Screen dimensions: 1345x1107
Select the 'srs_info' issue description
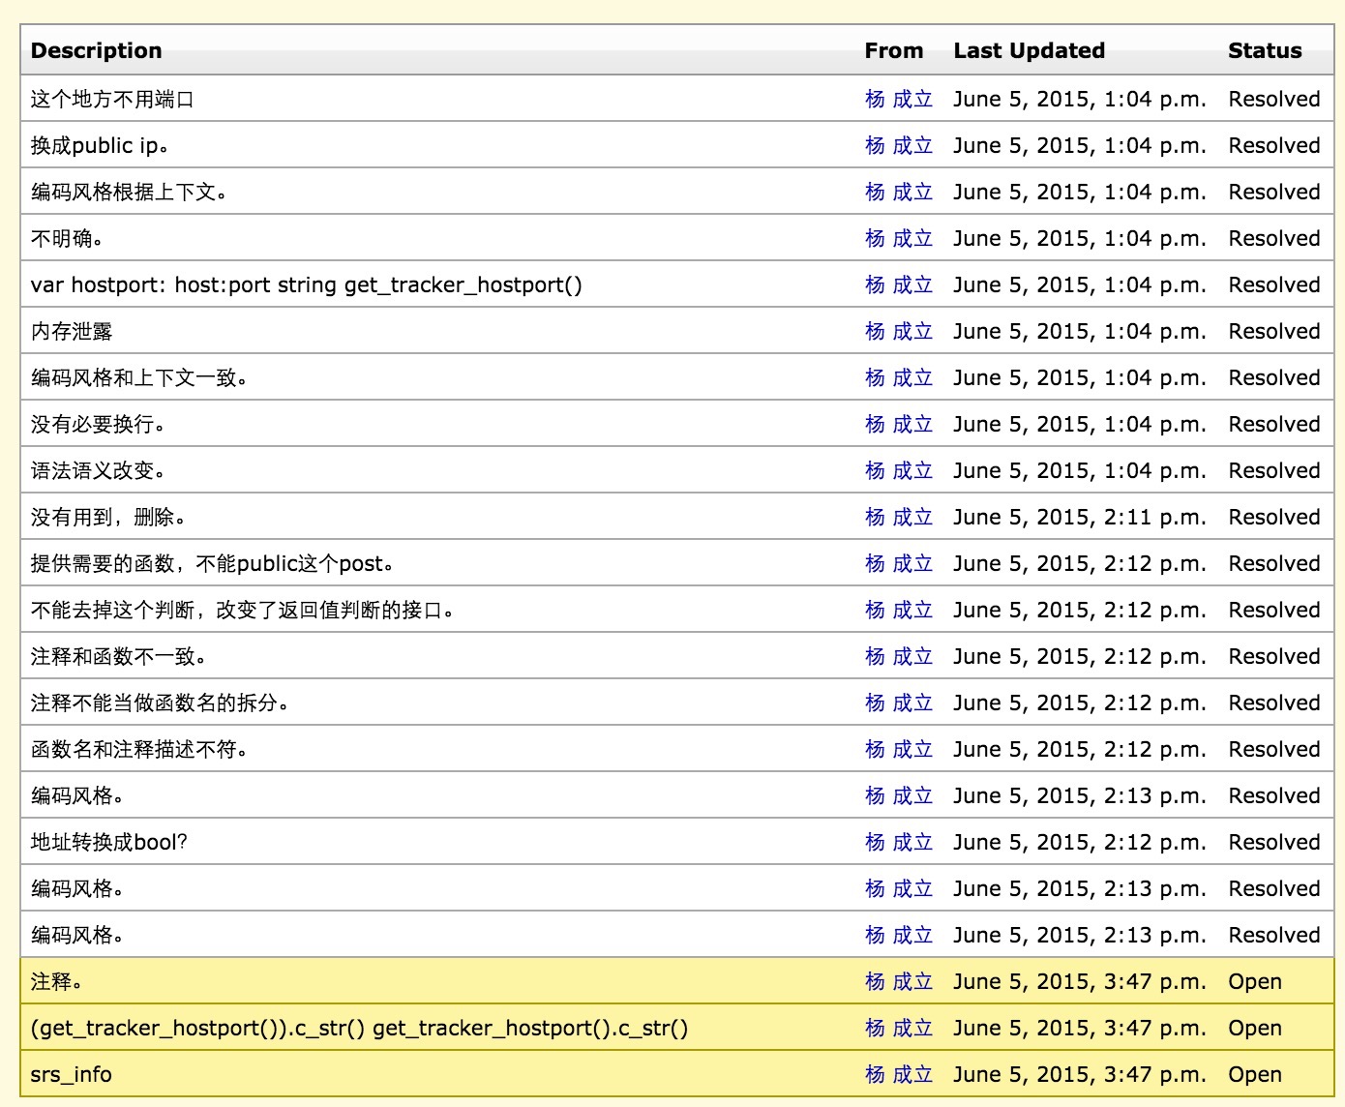pyautogui.click(x=71, y=1075)
